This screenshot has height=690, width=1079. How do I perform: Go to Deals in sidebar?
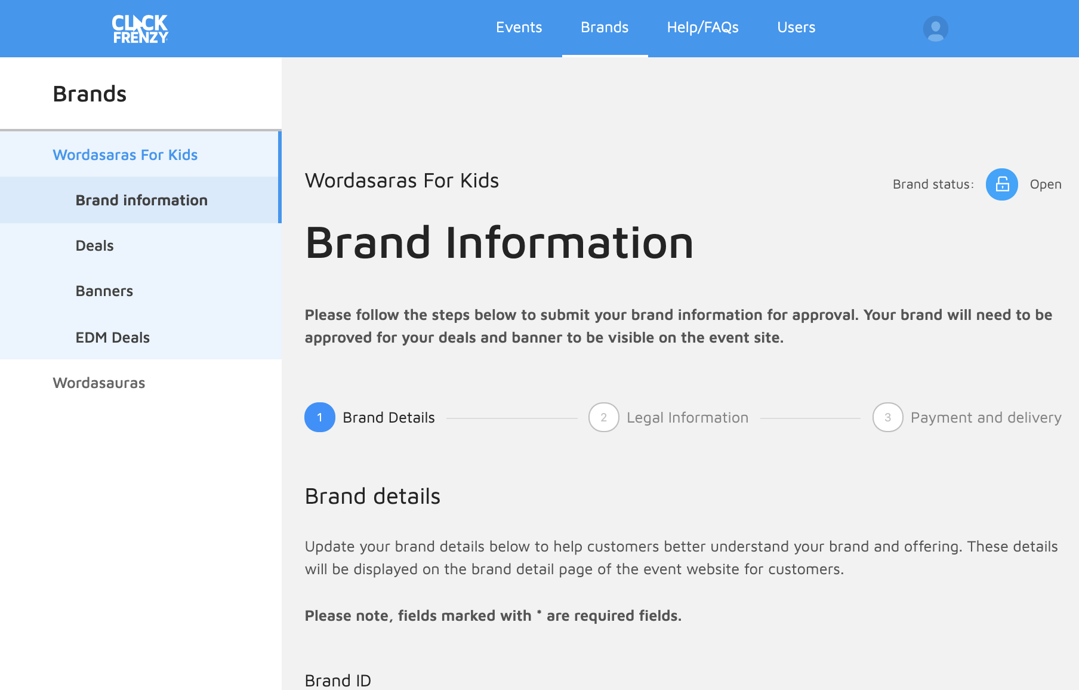140,245
